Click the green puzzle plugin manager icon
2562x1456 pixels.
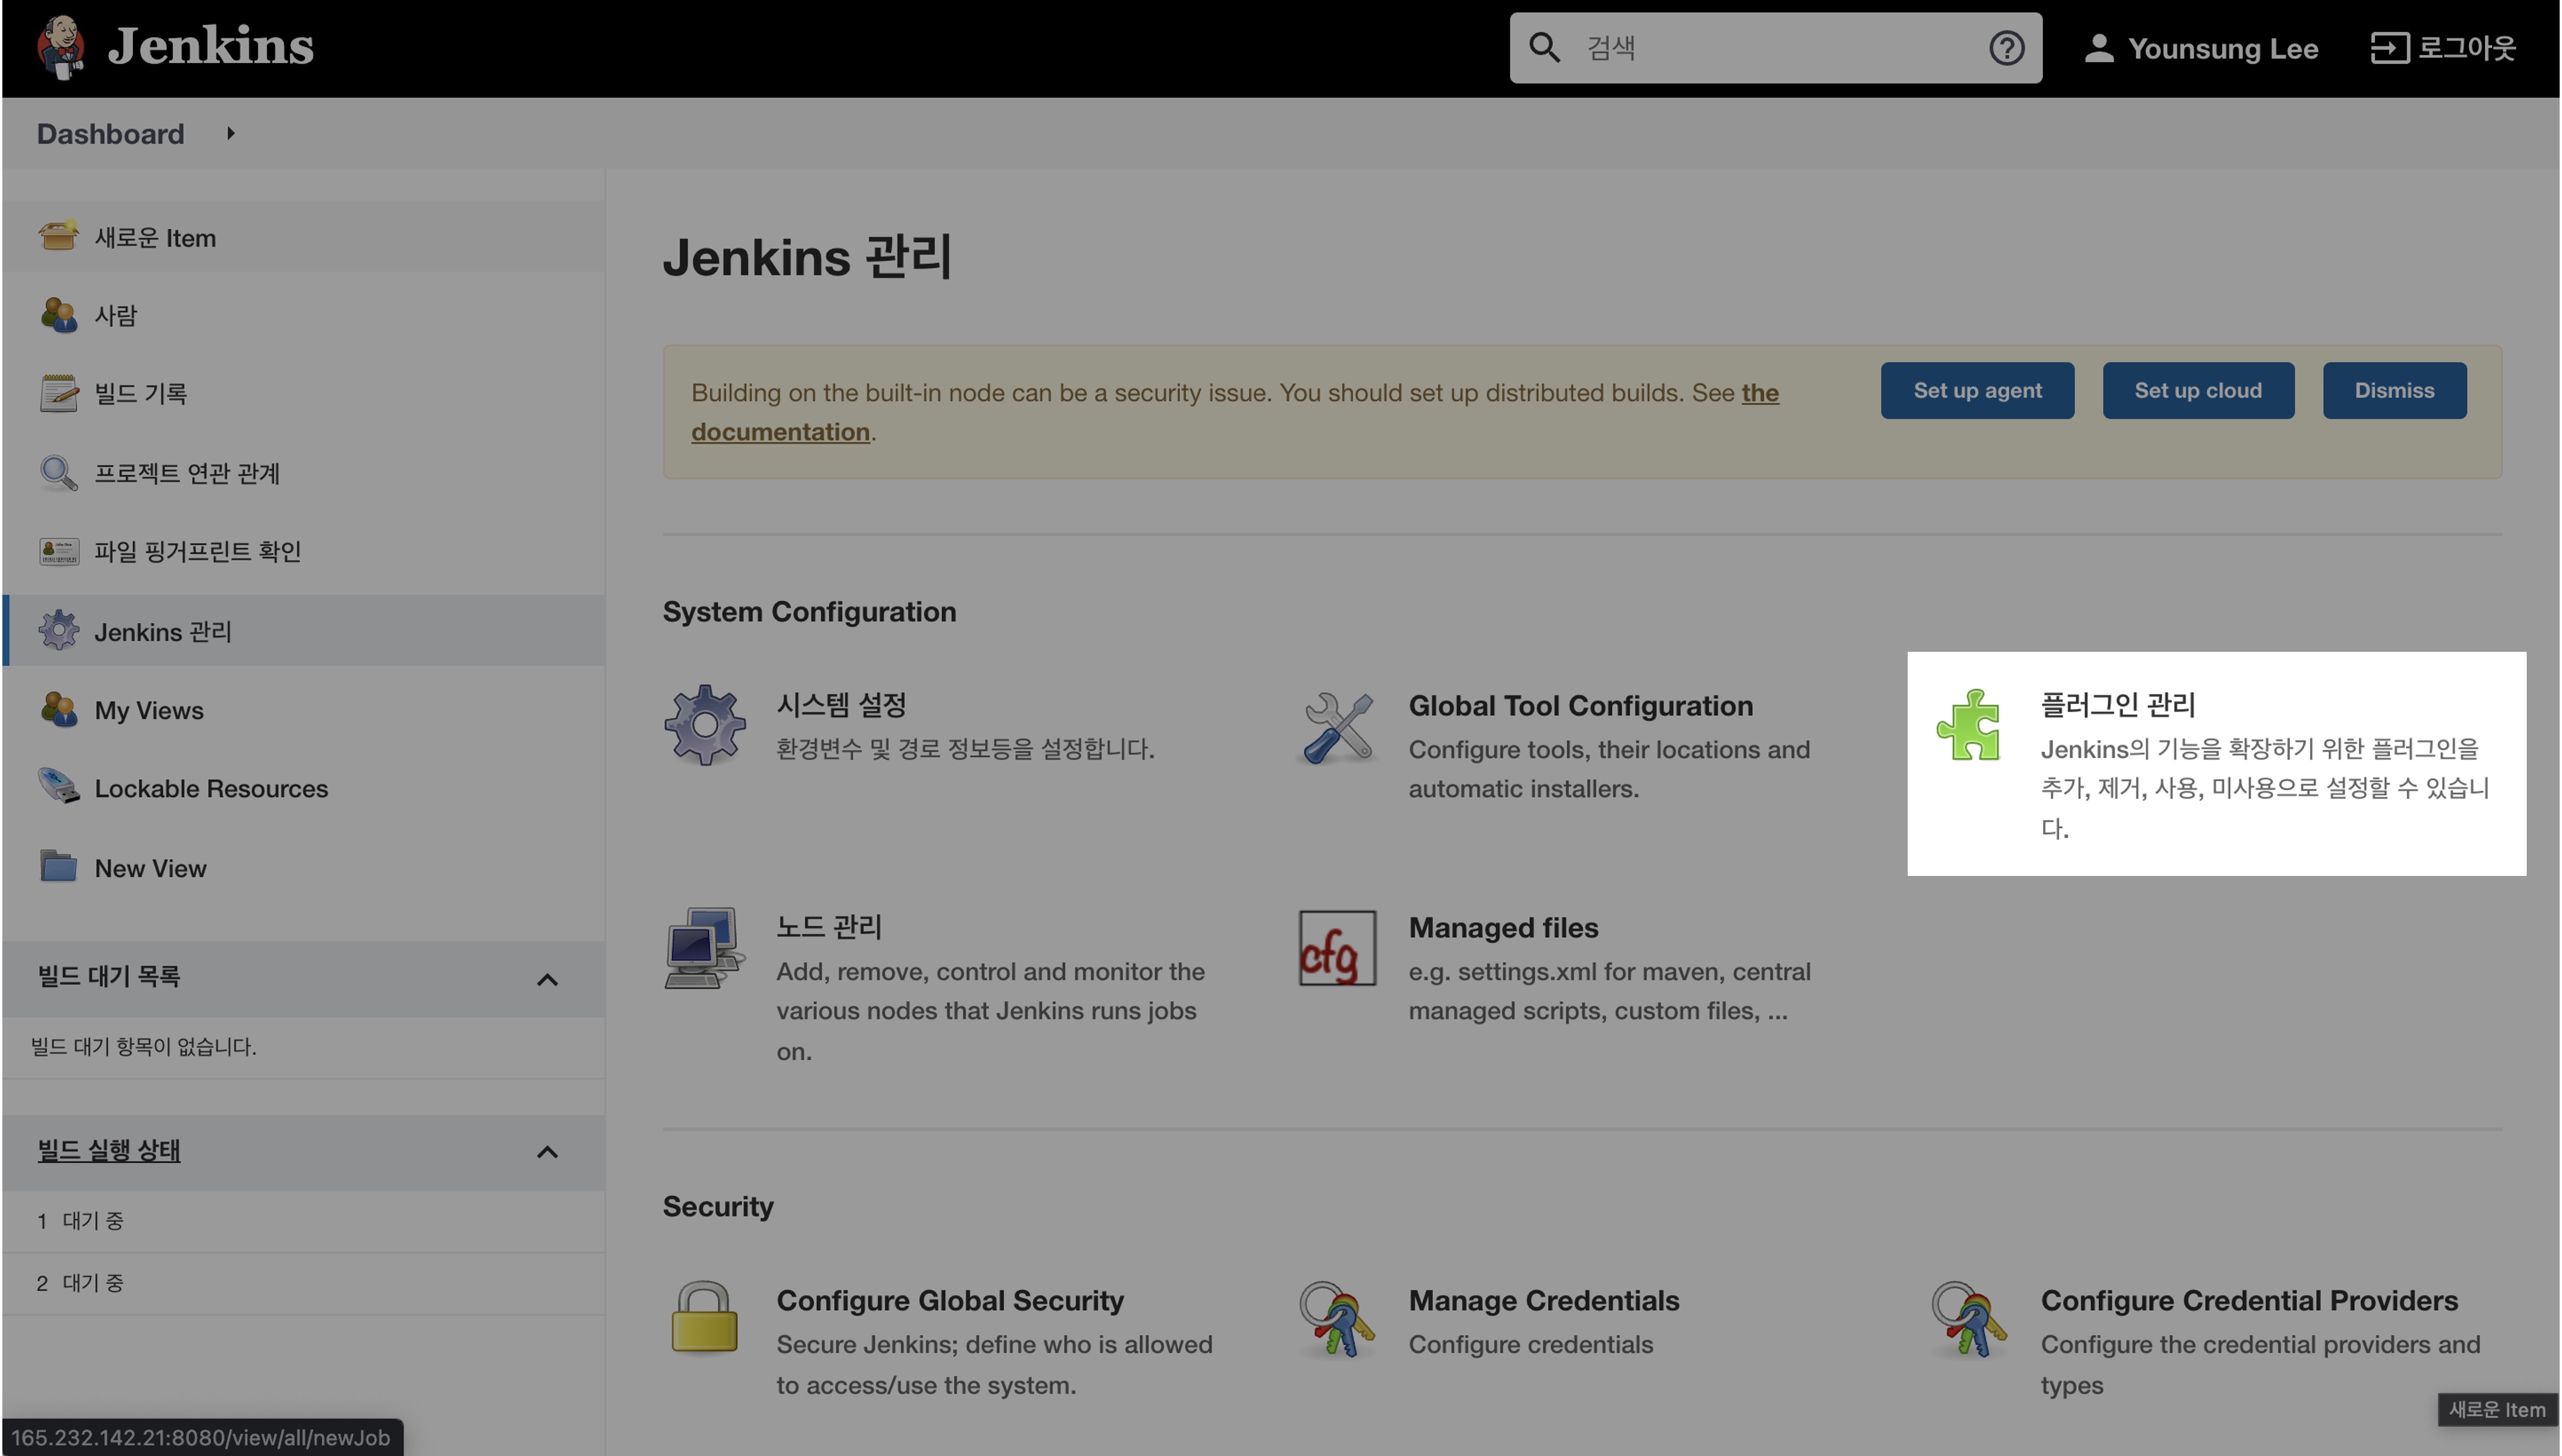(x=1967, y=725)
